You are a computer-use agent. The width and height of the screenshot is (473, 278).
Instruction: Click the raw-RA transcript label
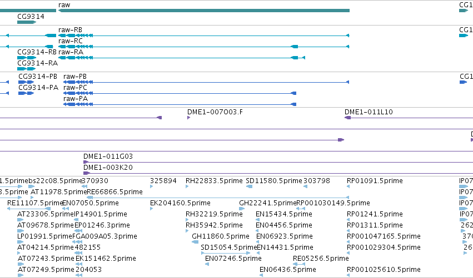tap(71, 52)
